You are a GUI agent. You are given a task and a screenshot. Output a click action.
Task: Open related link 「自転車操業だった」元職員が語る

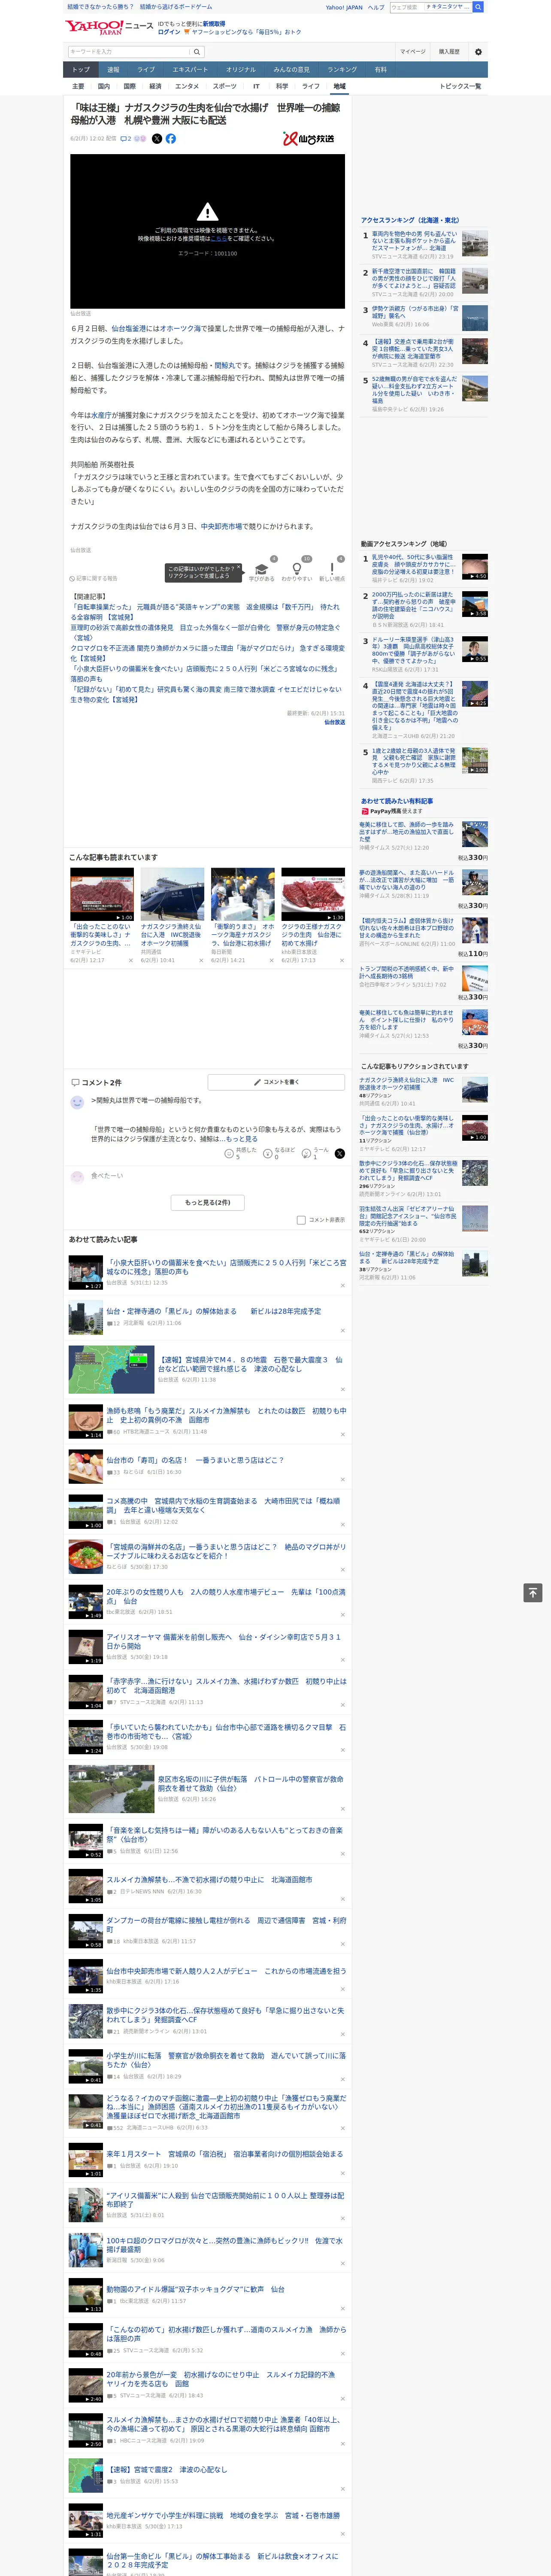coord(205,612)
